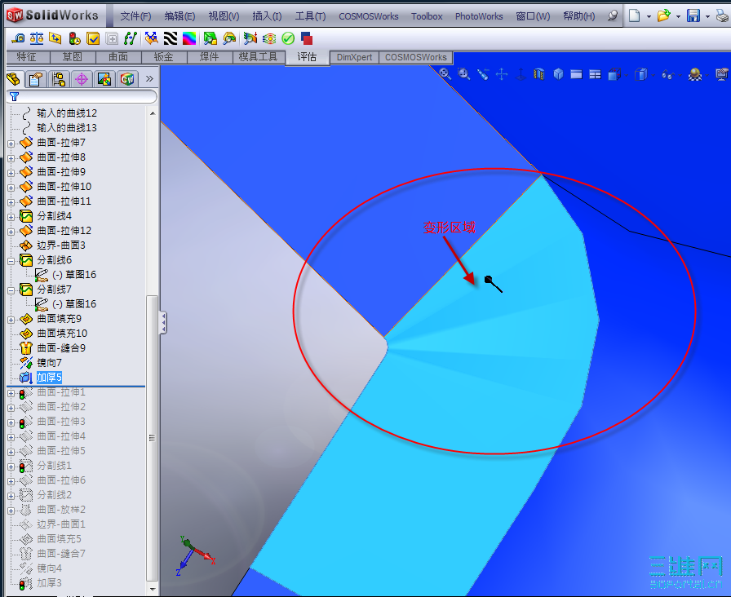
Task: Select 曲面-缝合9 in the tree
Action: click(x=61, y=348)
